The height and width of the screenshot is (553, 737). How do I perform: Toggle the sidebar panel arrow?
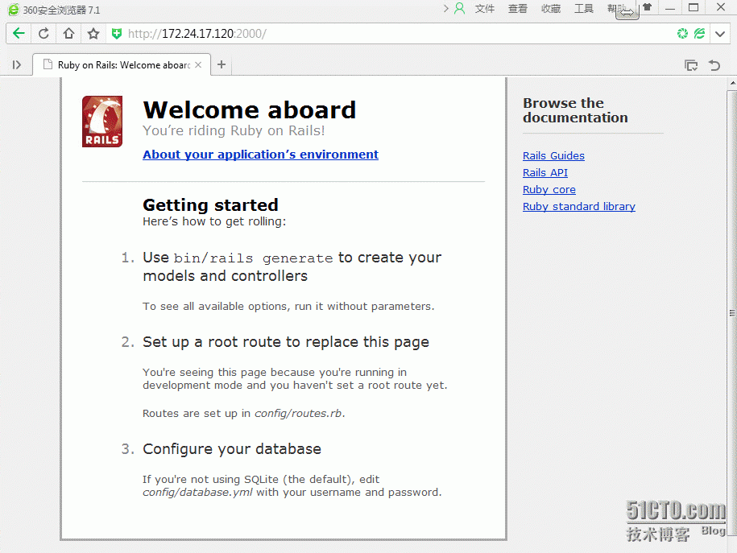(x=17, y=65)
